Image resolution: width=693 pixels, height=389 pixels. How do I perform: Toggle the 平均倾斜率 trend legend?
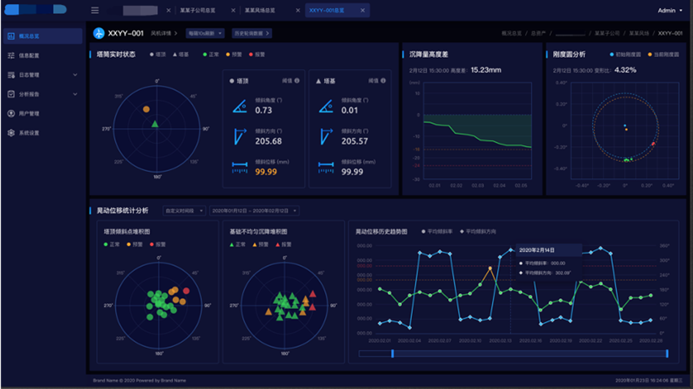pyautogui.click(x=437, y=231)
